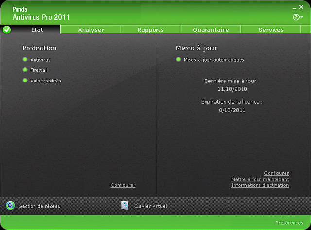Open Informations d'activation link
The width and height of the screenshot is (311, 230).
[260, 185]
